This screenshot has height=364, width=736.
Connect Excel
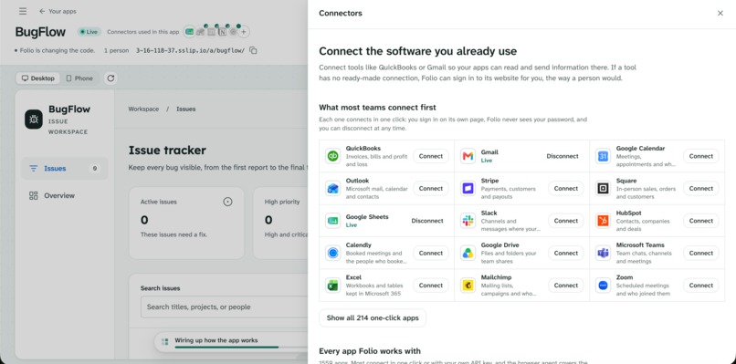click(x=431, y=286)
